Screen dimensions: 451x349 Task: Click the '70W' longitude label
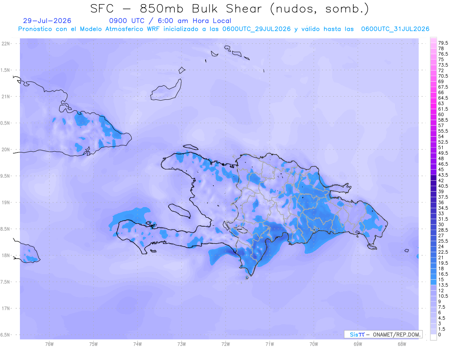click(314, 344)
